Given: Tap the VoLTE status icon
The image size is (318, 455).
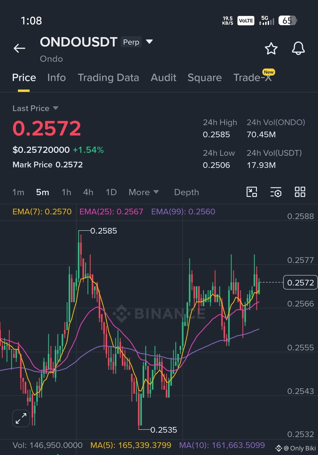Looking at the screenshot, I should pos(246,21).
